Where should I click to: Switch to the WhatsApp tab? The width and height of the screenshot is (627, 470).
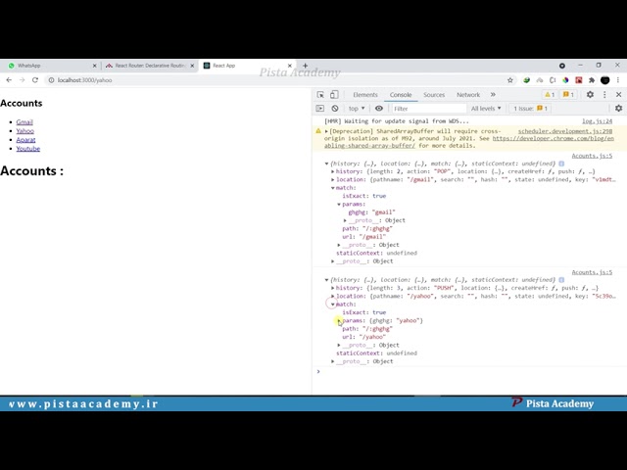(x=50, y=66)
